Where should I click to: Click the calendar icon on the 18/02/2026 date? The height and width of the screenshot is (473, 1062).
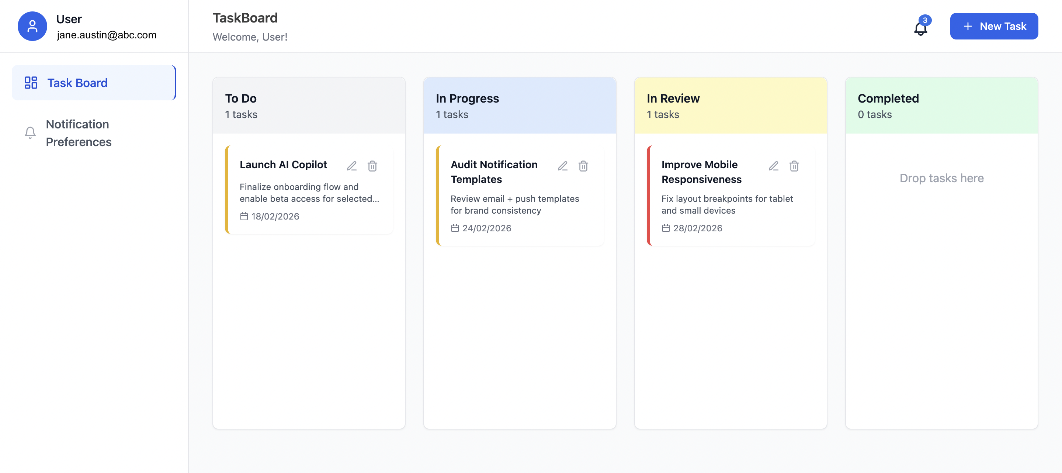(244, 216)
